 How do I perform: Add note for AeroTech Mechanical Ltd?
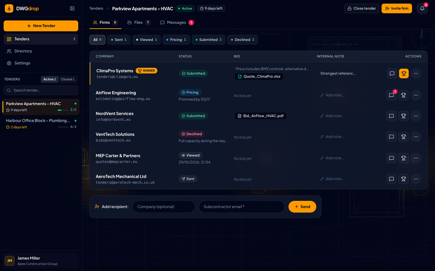click(x=332, y=179)
